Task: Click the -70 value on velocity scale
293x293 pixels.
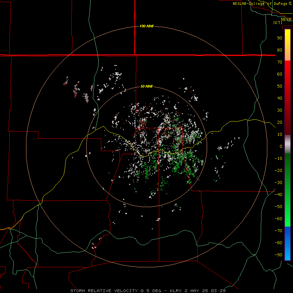Action: (278, 231)
